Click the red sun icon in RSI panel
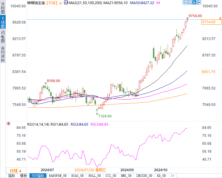Image resolution: width=222 pixels, height=178 pixels. (x=8, y=124)
